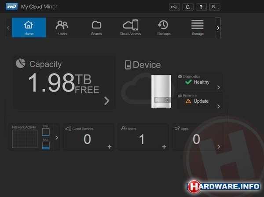Image resolution: width=264 pixels, height=197 pixels.
Task: Click the Firmware download icon
Action: [x=180, y=96]
